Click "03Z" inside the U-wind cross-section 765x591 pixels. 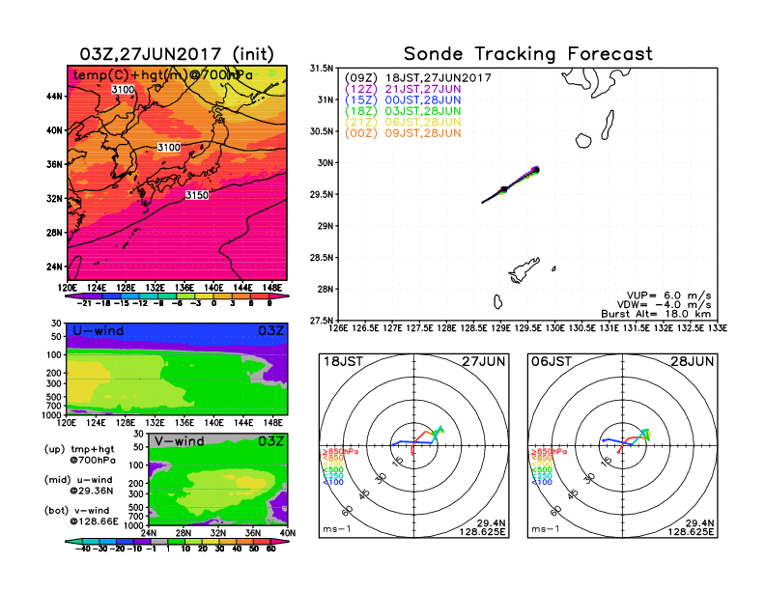coord(270,330)
